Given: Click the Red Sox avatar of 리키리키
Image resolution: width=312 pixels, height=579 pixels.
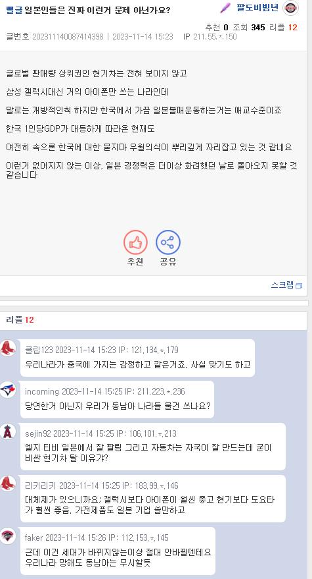Looking at the screenshot, I should [8, 483].
